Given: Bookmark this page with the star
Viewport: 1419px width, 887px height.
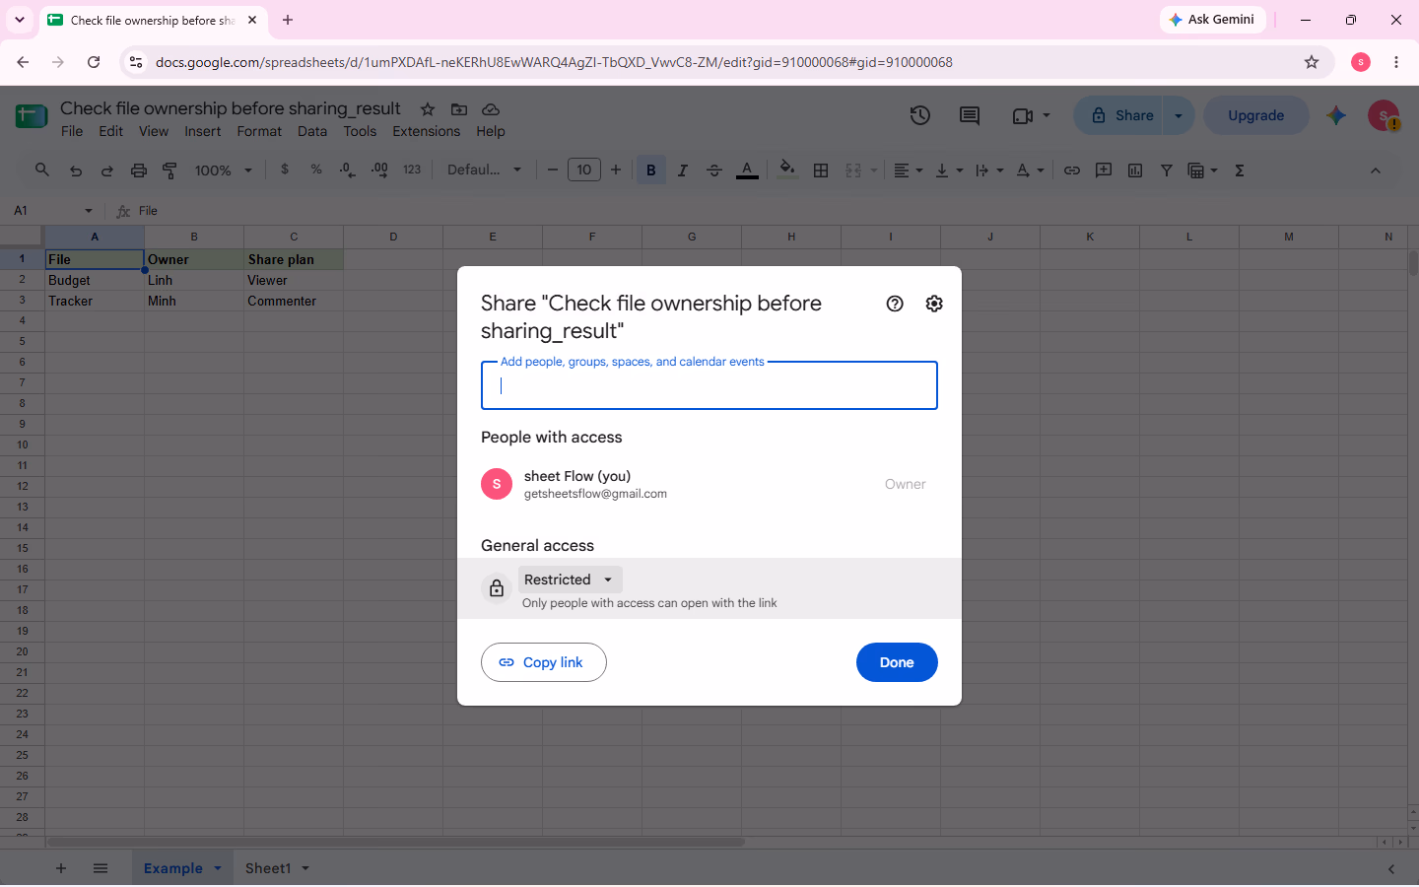Looking at the screenshot, I should pyautogui.click(x=1312, y=62).
